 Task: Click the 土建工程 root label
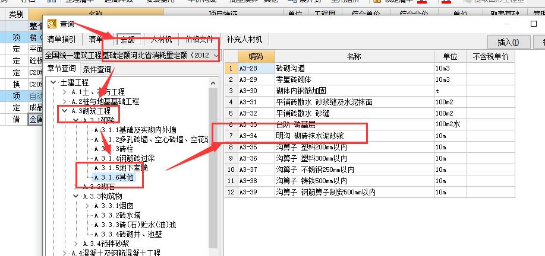pyautogui.click(x=74, y=82)
